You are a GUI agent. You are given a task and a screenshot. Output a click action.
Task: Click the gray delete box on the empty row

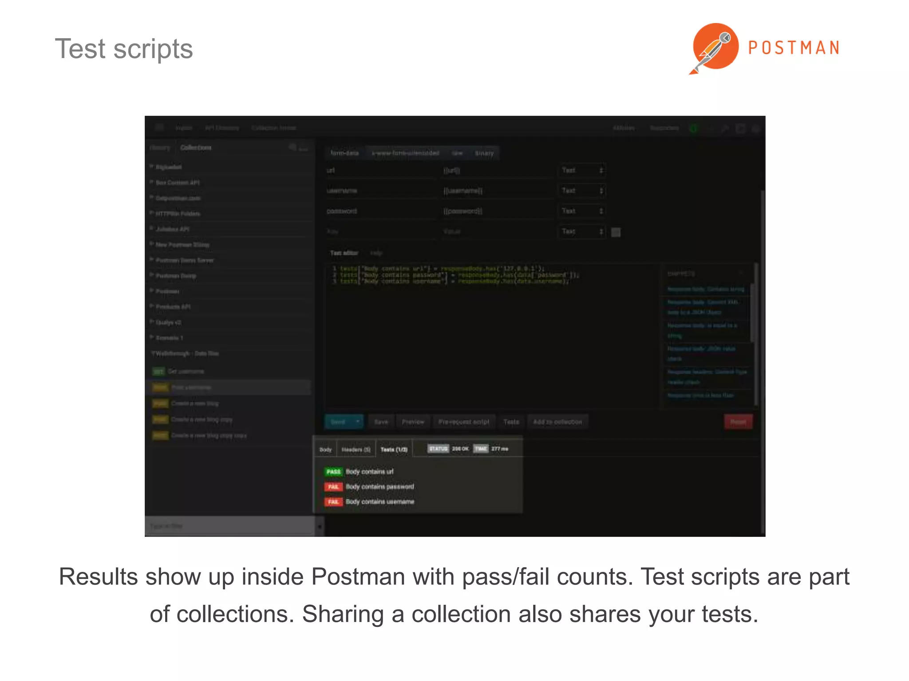616,232
